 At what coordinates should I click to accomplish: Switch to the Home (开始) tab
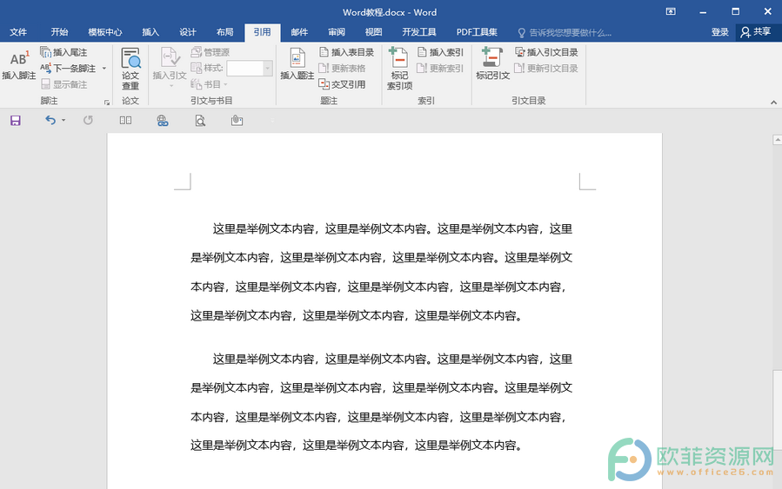coord(59,32)
